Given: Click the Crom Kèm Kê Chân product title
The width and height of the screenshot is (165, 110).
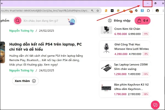Looking at the screenshot, I should [127, 29].
